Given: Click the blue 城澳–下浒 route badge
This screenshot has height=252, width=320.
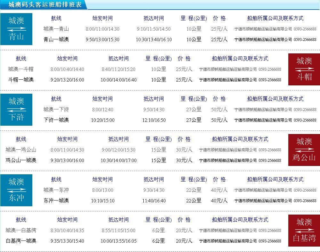Looking at the screenshot, I should coord(16,109).
